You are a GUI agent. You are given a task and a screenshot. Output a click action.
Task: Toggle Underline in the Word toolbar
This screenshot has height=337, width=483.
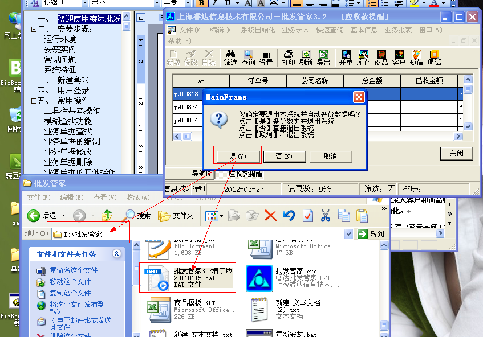click(228, 3)
